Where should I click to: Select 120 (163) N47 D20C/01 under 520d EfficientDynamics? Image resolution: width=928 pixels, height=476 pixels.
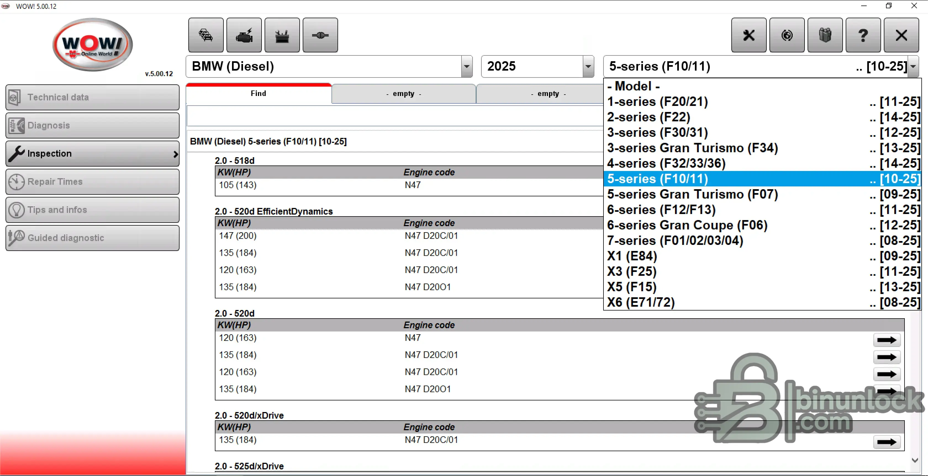click(409, 270)
